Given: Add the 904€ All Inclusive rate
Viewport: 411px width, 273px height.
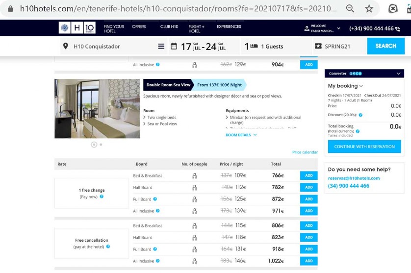Looking at the screenshot, I should 309,65.
